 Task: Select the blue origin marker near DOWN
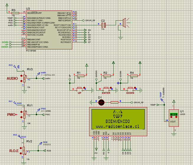pos(118,83)
